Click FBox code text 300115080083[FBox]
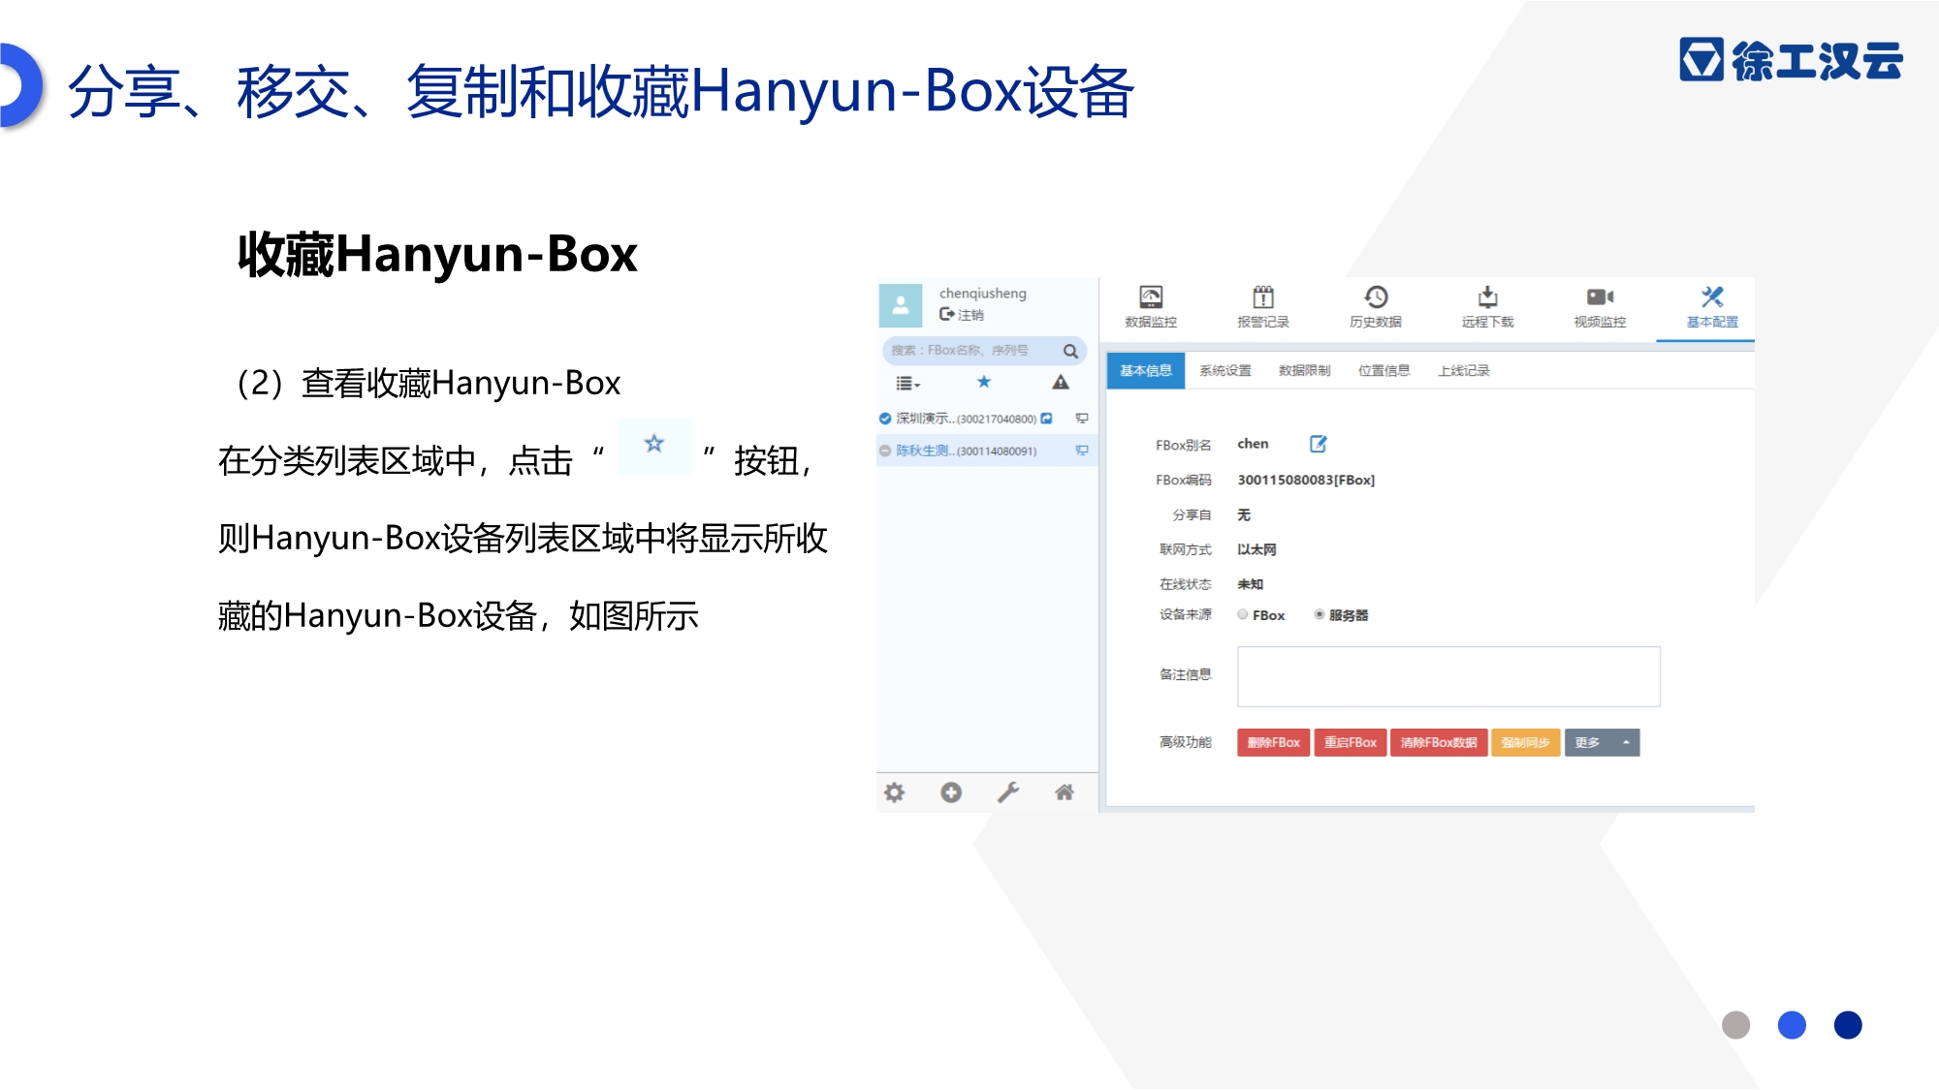Viewport: 1939px width, 1090px height. [1306, 480]
